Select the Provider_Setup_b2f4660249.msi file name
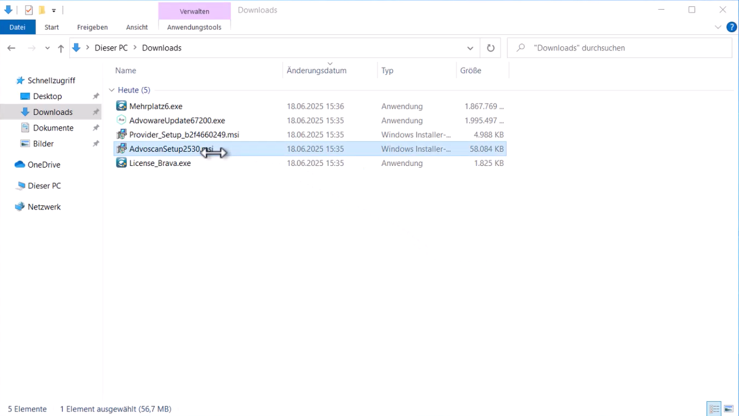This screenshot has height=416, width=739. [x=184, y=134]
